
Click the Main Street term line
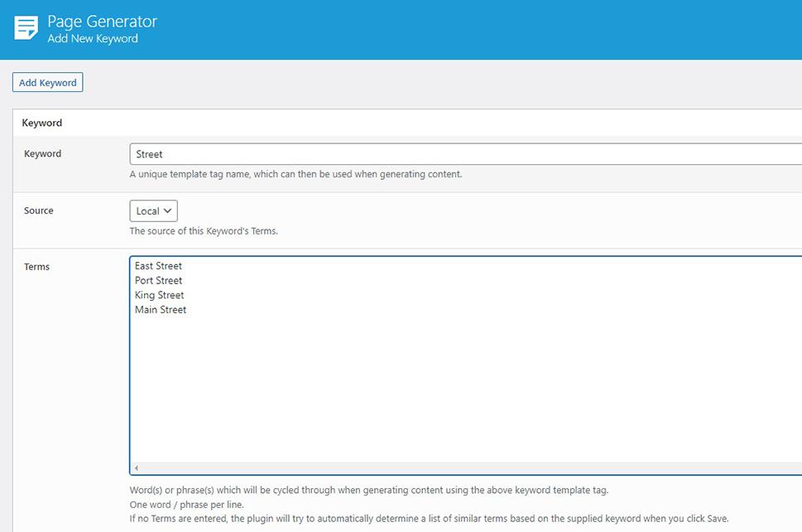tap(160, 310)
